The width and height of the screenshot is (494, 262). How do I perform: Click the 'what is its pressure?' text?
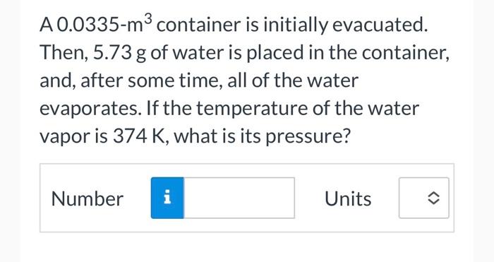point(262,137)
